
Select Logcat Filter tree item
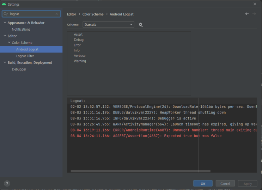tap(25, 56)
